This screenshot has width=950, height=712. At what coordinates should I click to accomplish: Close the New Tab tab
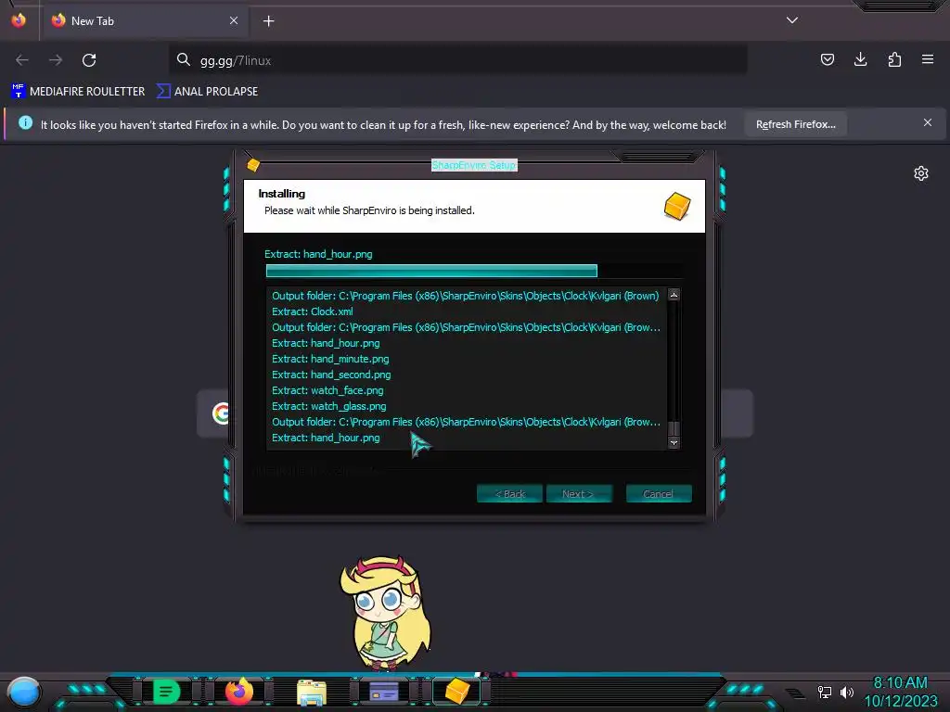[234, 20]
